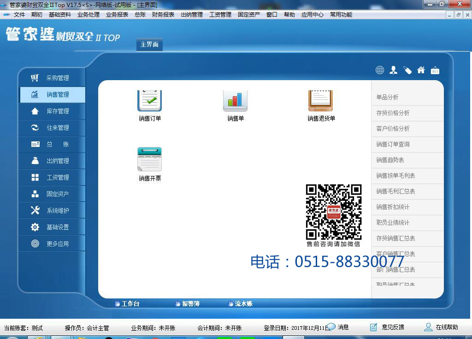Screen dimensions: 472x339
Task: Select 总账 in the sidebar
Action: pyautogui.click(x=52, y=144)
